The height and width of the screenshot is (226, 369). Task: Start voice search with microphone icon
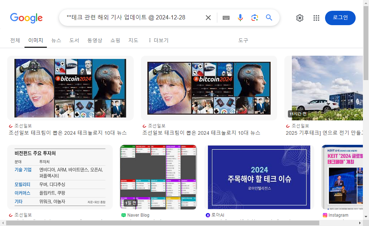pos(240,18)
